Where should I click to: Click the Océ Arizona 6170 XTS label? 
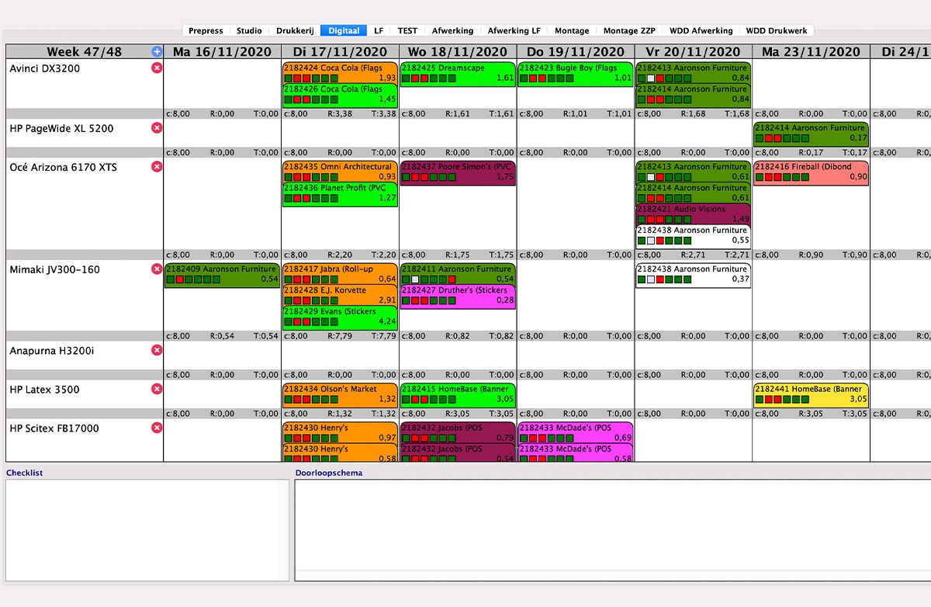click(63, 167)
